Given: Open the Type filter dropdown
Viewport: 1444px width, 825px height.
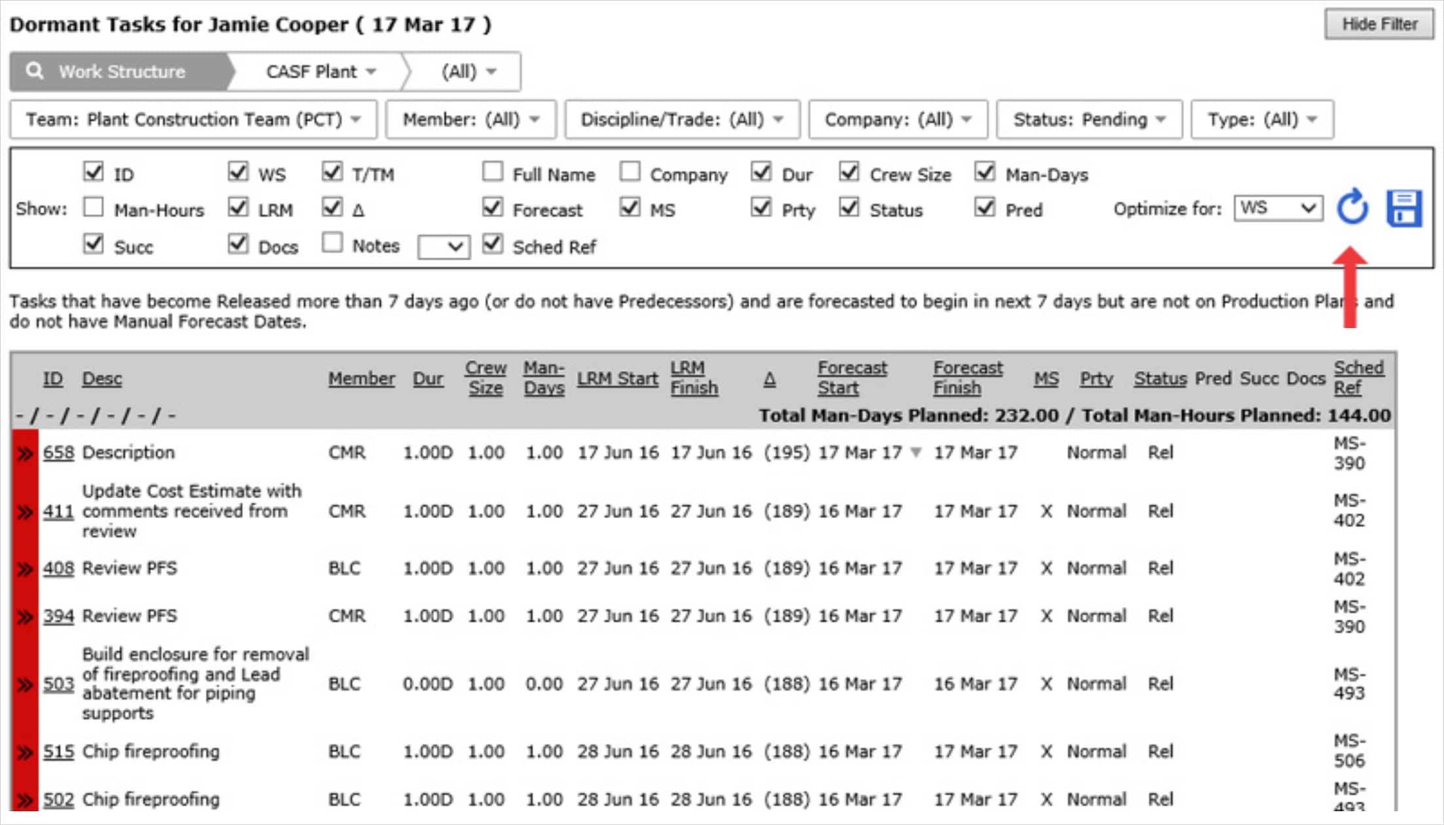Looking at the screenshot, I should [1262, 119].
